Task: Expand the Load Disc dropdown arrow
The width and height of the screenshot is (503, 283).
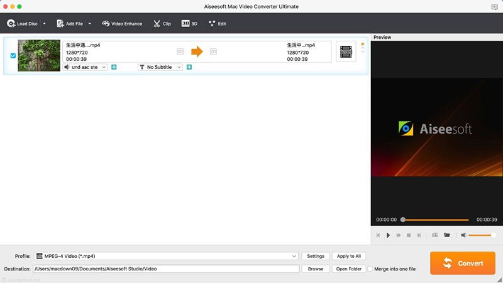Action: tap(44, 24)
